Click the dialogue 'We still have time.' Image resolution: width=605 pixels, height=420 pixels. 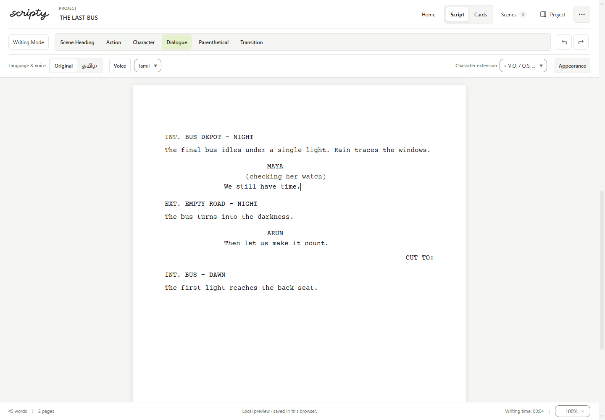click(x=262, y=186)
